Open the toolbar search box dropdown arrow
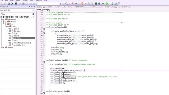This screenshot has height=95, width=169. click(60, 4)
